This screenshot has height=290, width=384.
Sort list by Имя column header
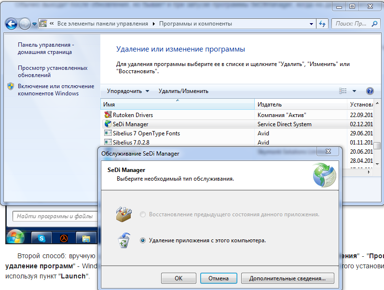pyautogui.click(x=178, y=105)
